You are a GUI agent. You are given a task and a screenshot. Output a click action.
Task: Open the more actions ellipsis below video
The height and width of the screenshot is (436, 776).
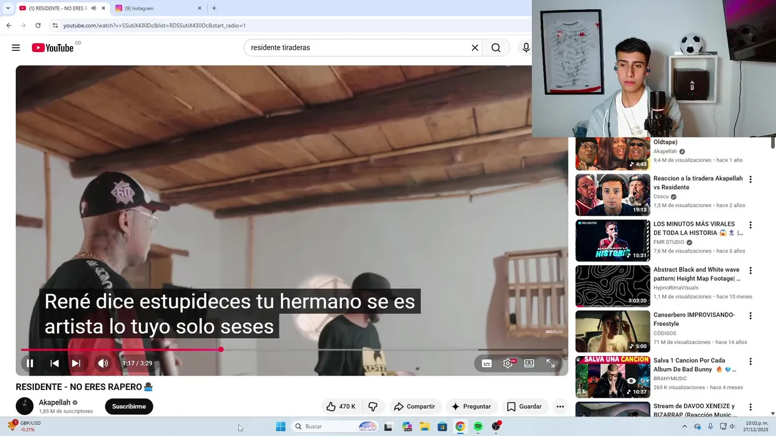(560, 406)
